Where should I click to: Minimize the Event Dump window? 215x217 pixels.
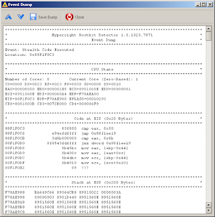[198, 4]
